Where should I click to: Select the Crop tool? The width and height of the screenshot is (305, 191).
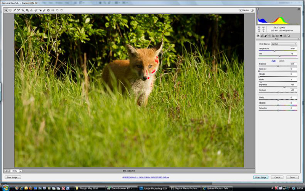27,10
